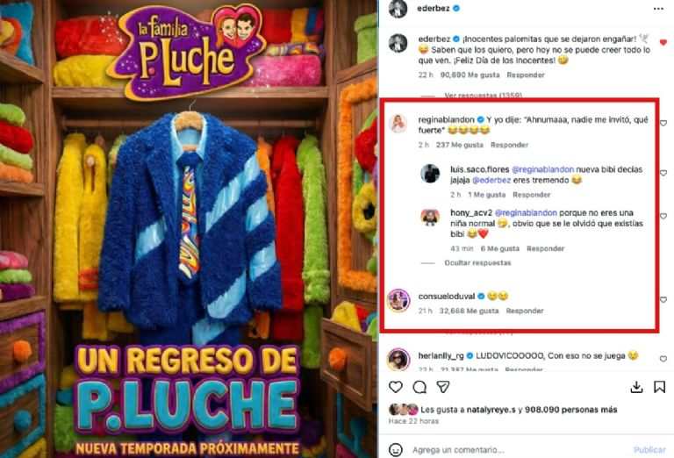This screenshot has width=674, height=458.
Task: Open the @ederbez mention link
Action: (x=491, y=180)
